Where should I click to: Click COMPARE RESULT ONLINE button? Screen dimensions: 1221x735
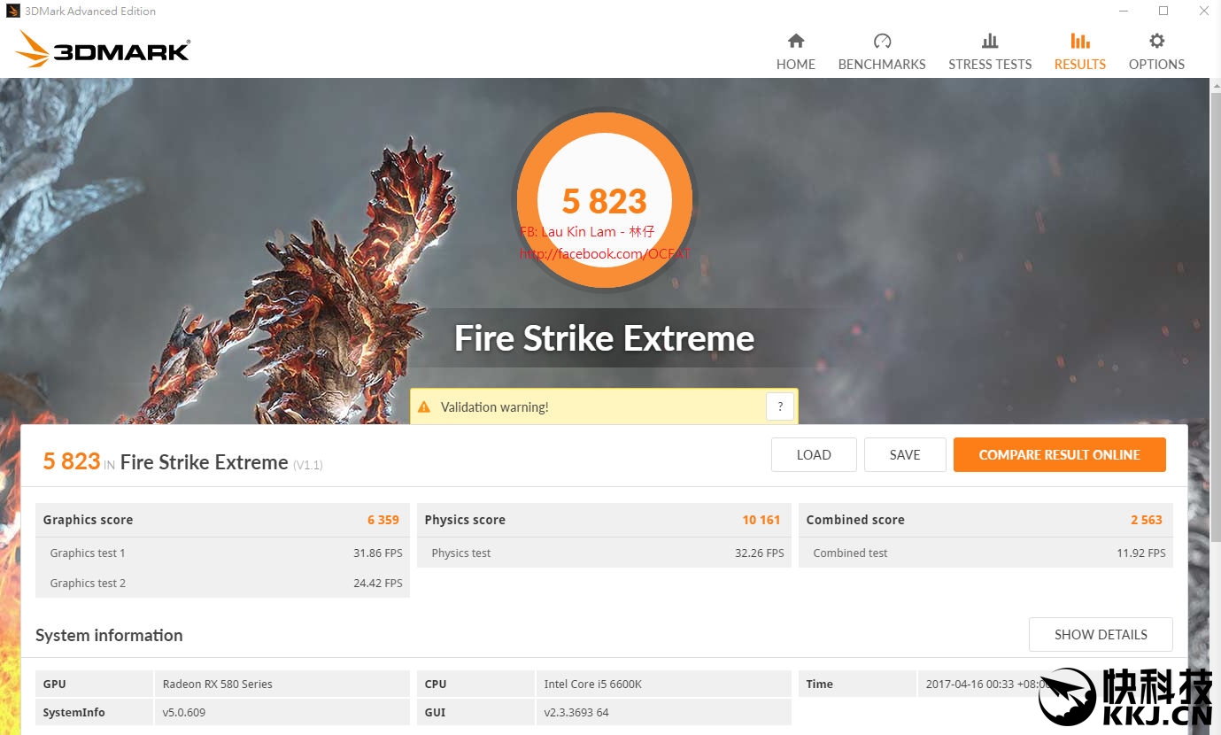point(1059,455)
